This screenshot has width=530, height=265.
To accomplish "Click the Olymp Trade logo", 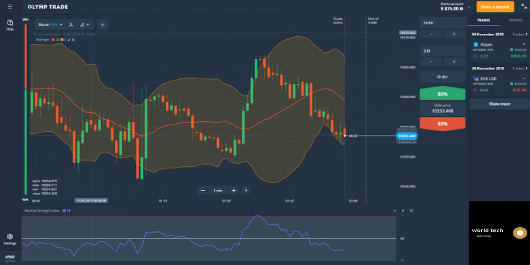I will coord(48,7).
